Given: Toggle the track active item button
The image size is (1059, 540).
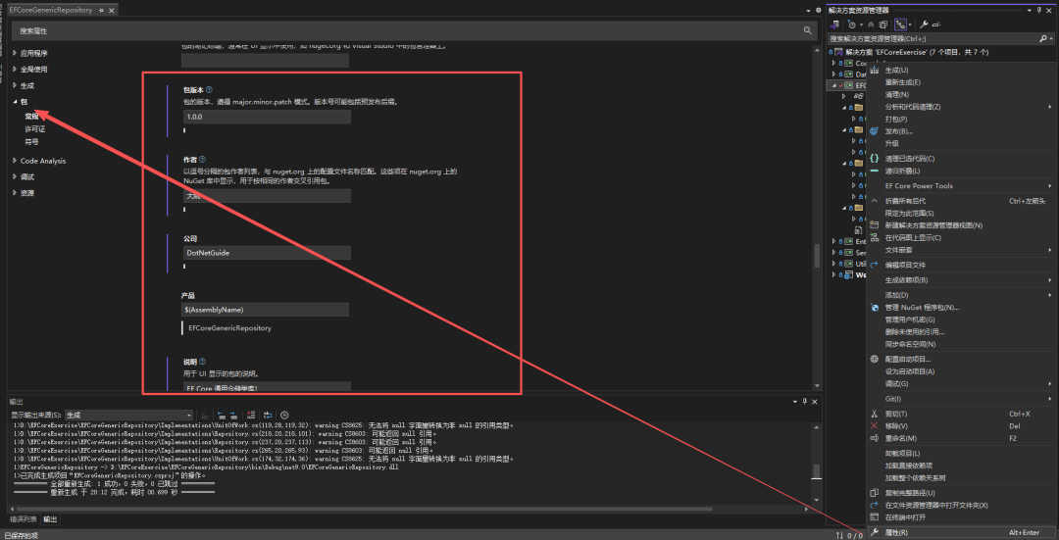Looking at the screenshot, I should coord(900,25).
